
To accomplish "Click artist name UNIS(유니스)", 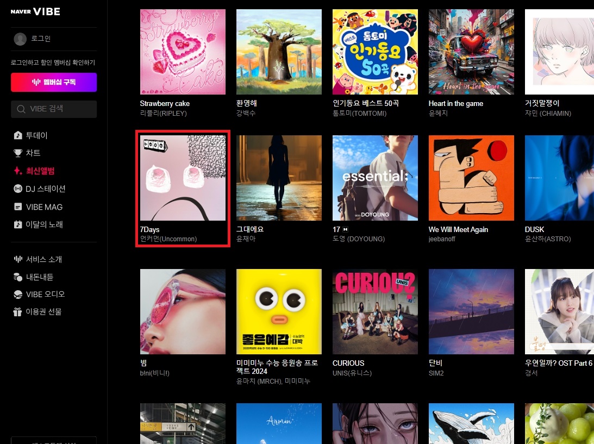I will click(352, 373).
